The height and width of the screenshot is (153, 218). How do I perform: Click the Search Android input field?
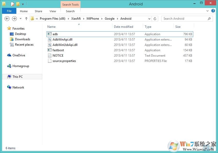185,19
